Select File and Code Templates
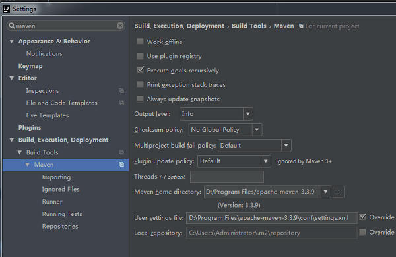Screen dimensions: 396x257 click(x=61, y=103)
